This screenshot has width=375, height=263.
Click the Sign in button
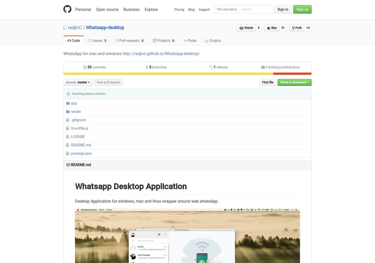tap(283, 9)
